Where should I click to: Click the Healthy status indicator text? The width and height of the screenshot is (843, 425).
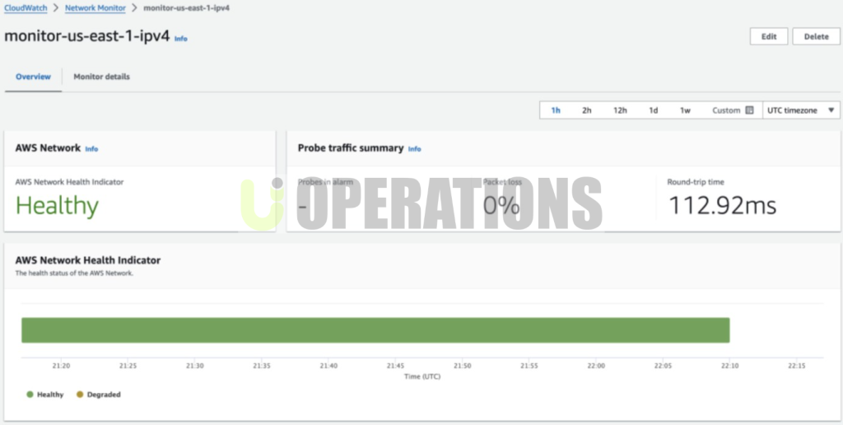click(x=57, y=206)
